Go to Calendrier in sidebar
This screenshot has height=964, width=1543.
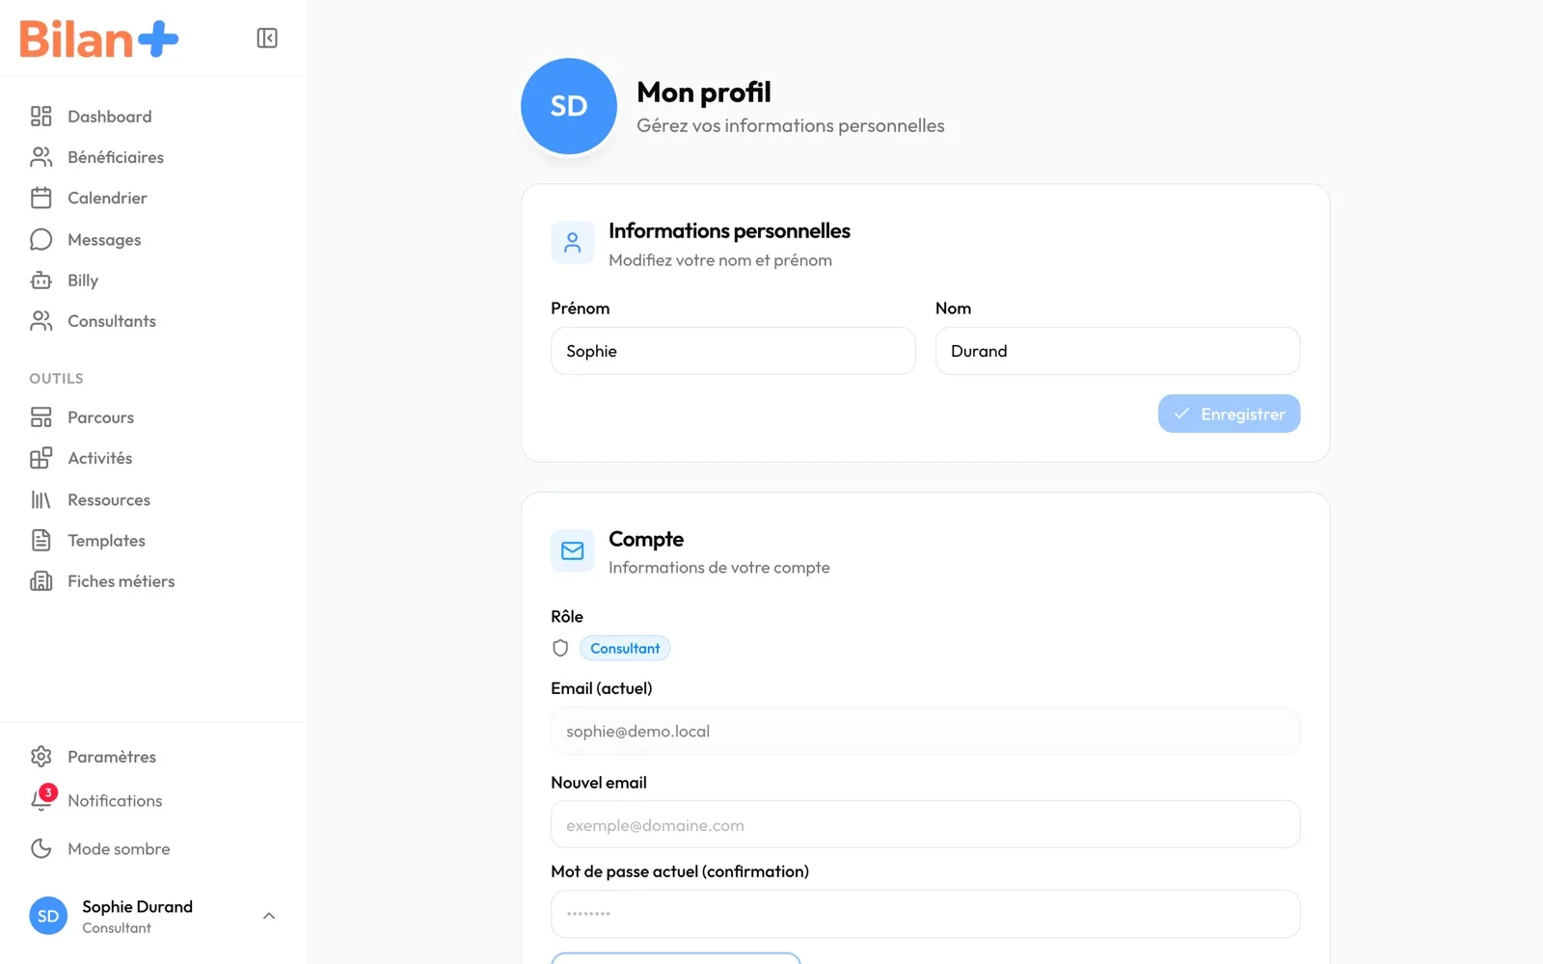pyautogui.click(x=154, y=198)
